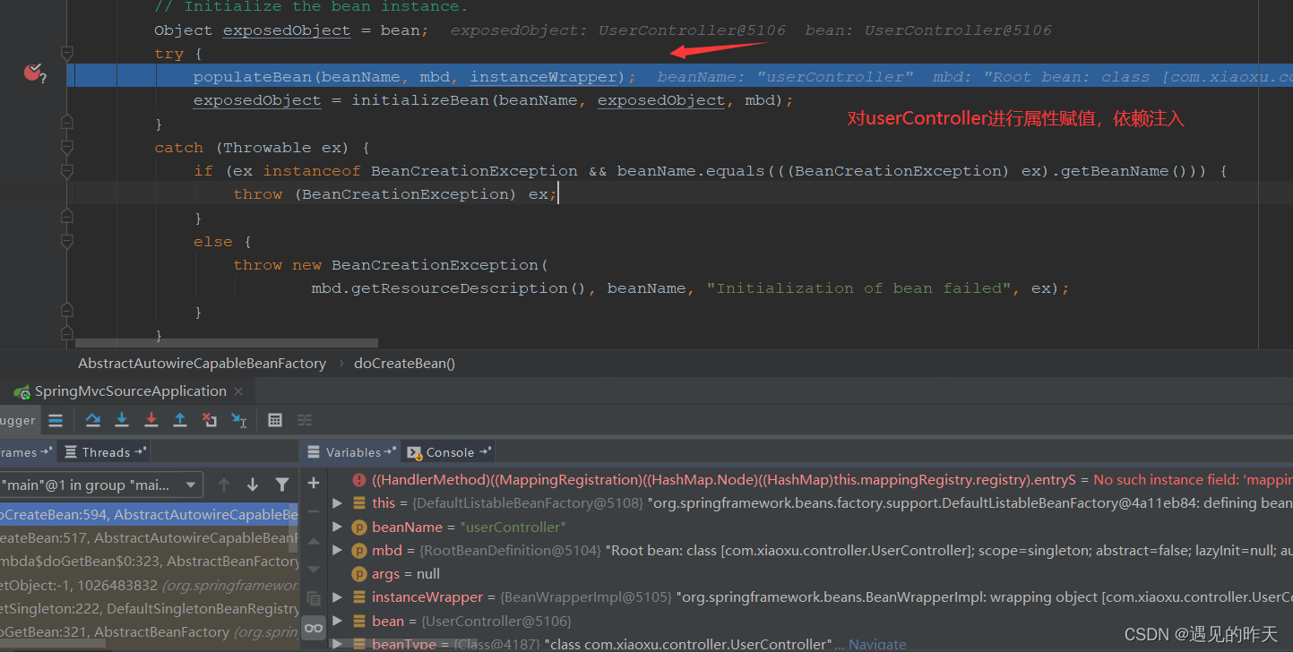The height and width of the screenshot is (652, 1293).
Task: Click the Show Execution Point icon
Action: pyautogui.click(x=56, y=419)
